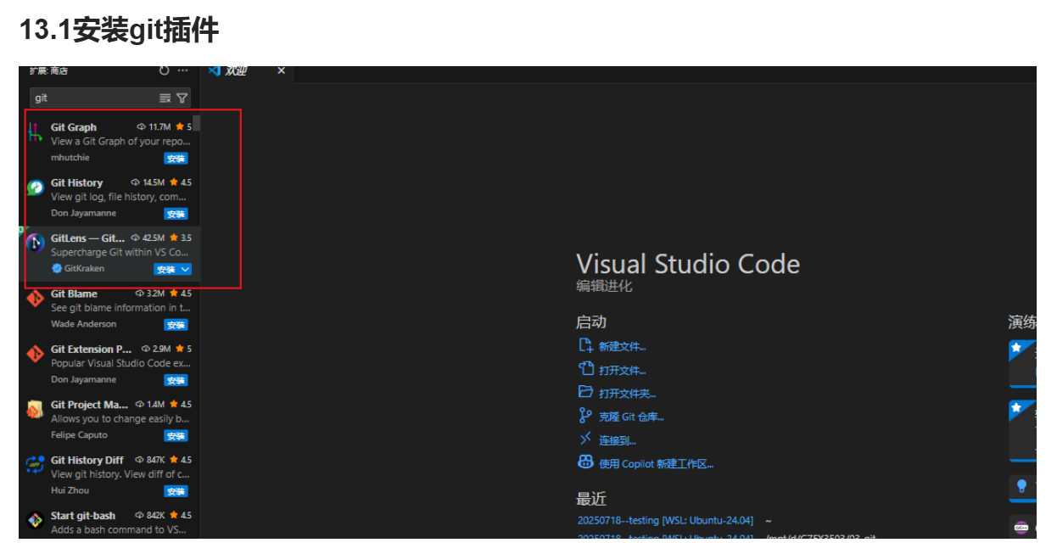This screenshot has height=554, width=1057.
Task: Install the Git Project Manager extension
Action: 176,436
